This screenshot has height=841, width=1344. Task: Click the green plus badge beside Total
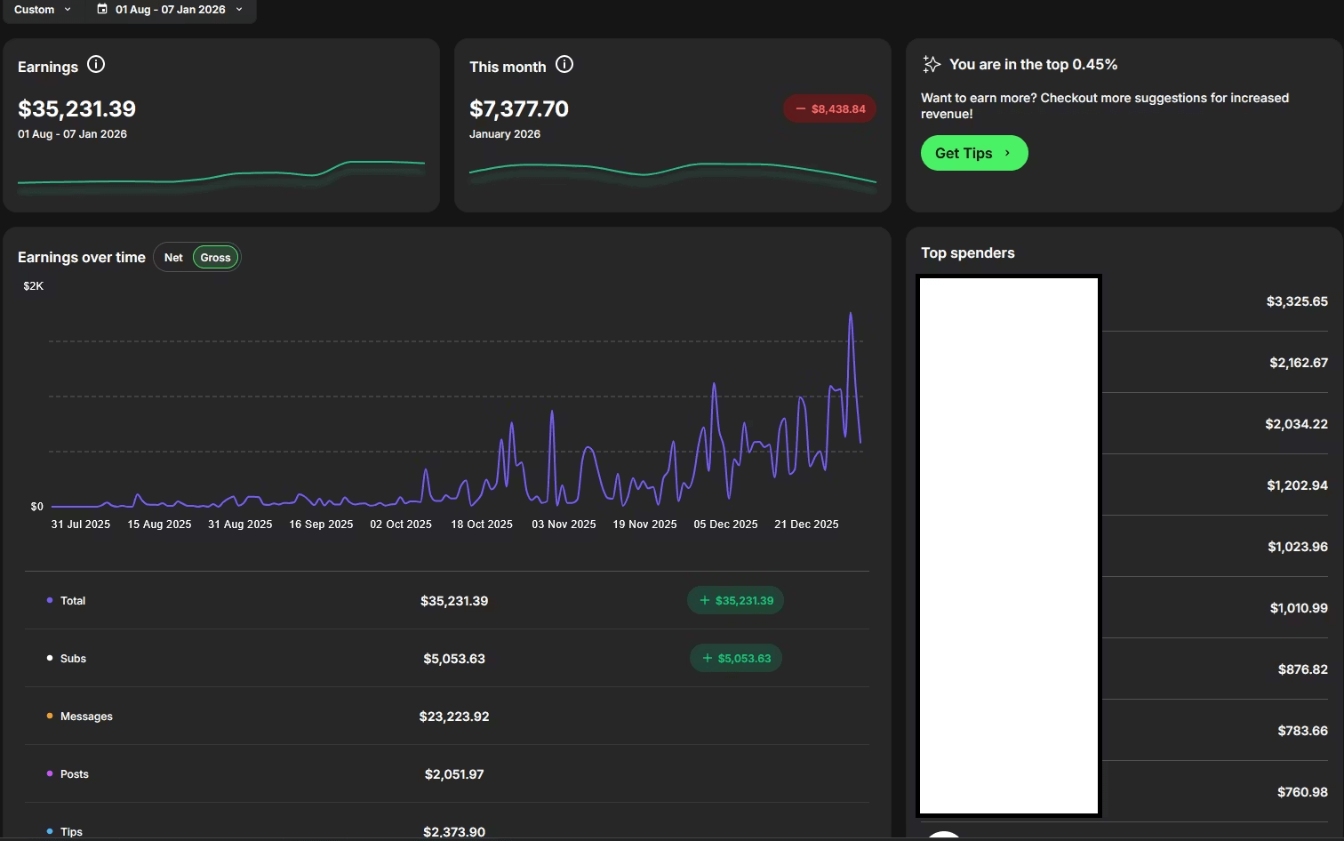(x=735, y=600)
